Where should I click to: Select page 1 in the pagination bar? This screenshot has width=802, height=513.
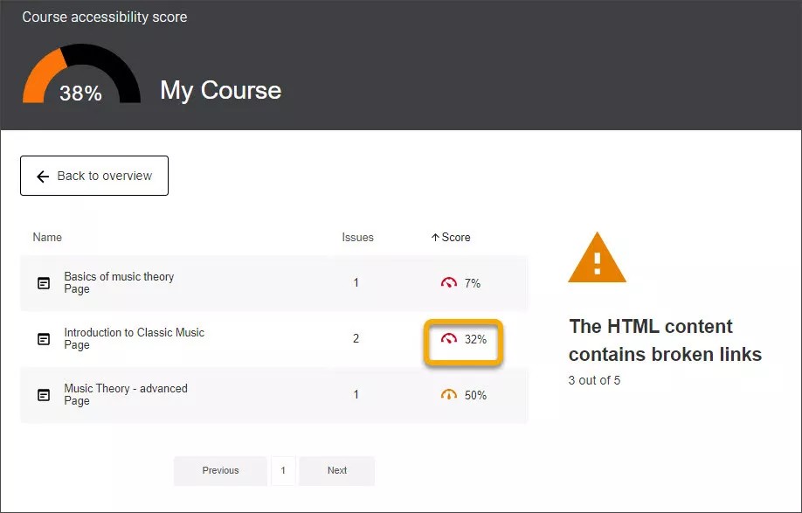point(283,470)
